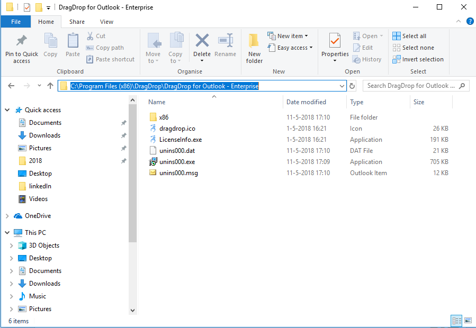Open Documents under Quick access
This screenshot has height=328, width=476.
(45, 123)
